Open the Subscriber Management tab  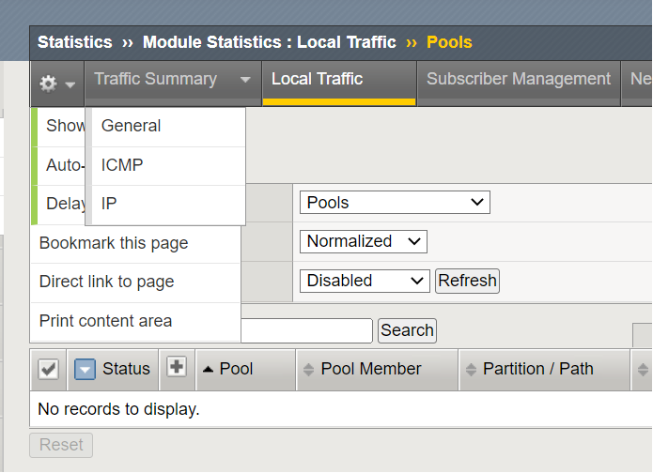click(518, 80)
